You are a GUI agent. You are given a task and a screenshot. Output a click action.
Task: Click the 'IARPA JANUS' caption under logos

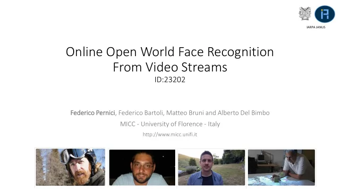pyautogui.click(x=316, y=27)
